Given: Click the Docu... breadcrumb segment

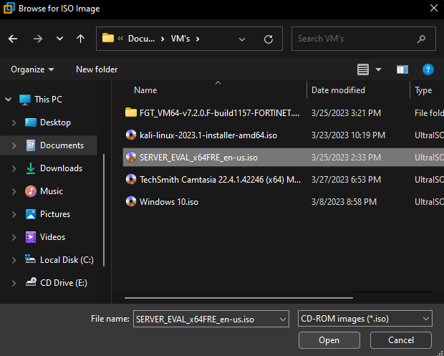Looking at the screenshot, I should click(141, 39).
